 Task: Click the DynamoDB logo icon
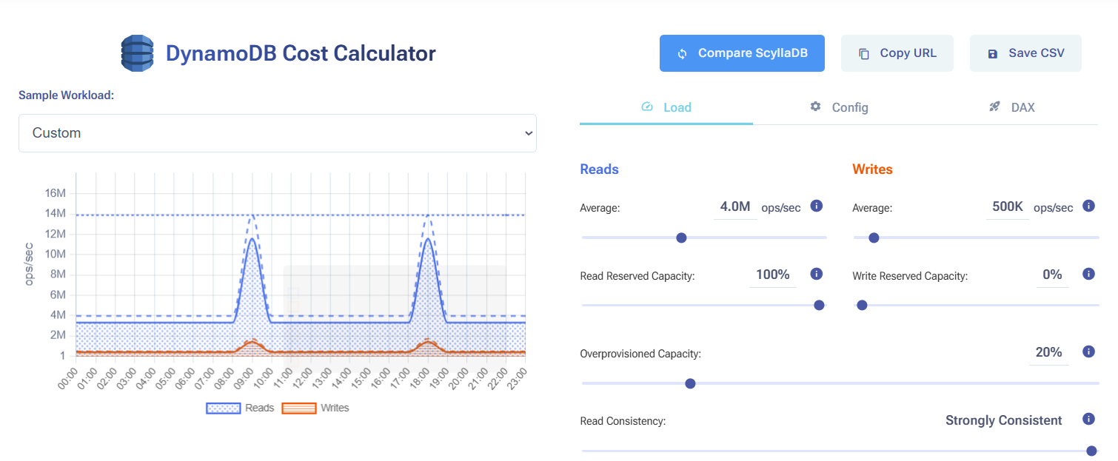(137, 53)
